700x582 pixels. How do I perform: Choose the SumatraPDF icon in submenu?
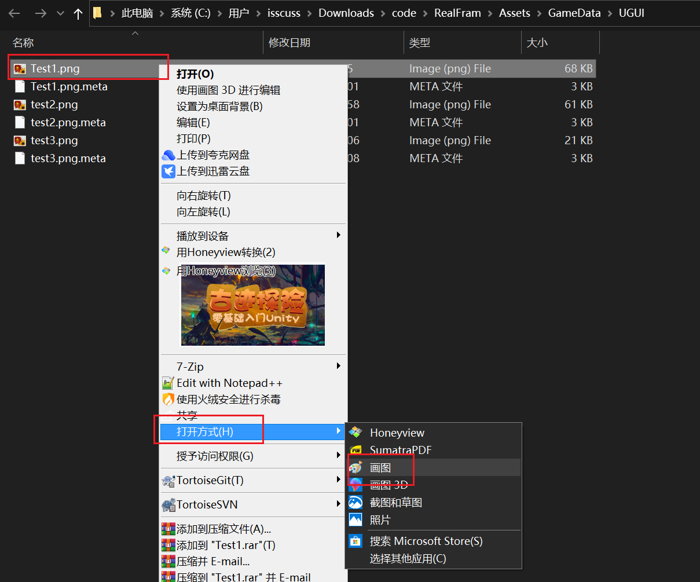[x=356, y=450]
